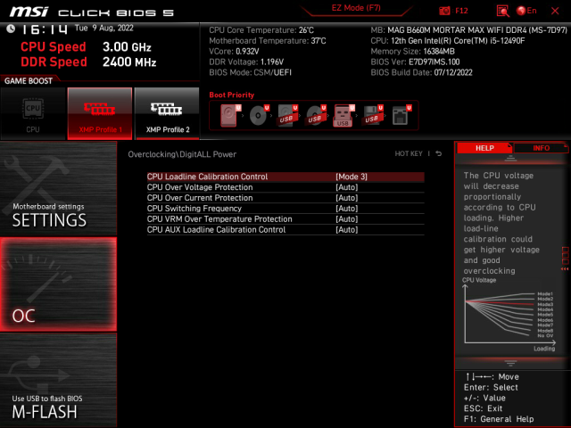This screenshot has width=571, height=428.
Task: Change language using the En globe icon
Action: 526,11
